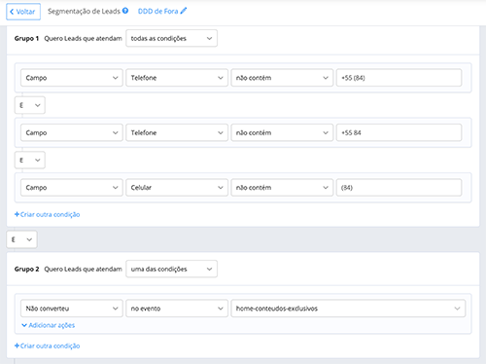486x364 pixels.
Task: Click the Voltar back button
Action: 23,12
